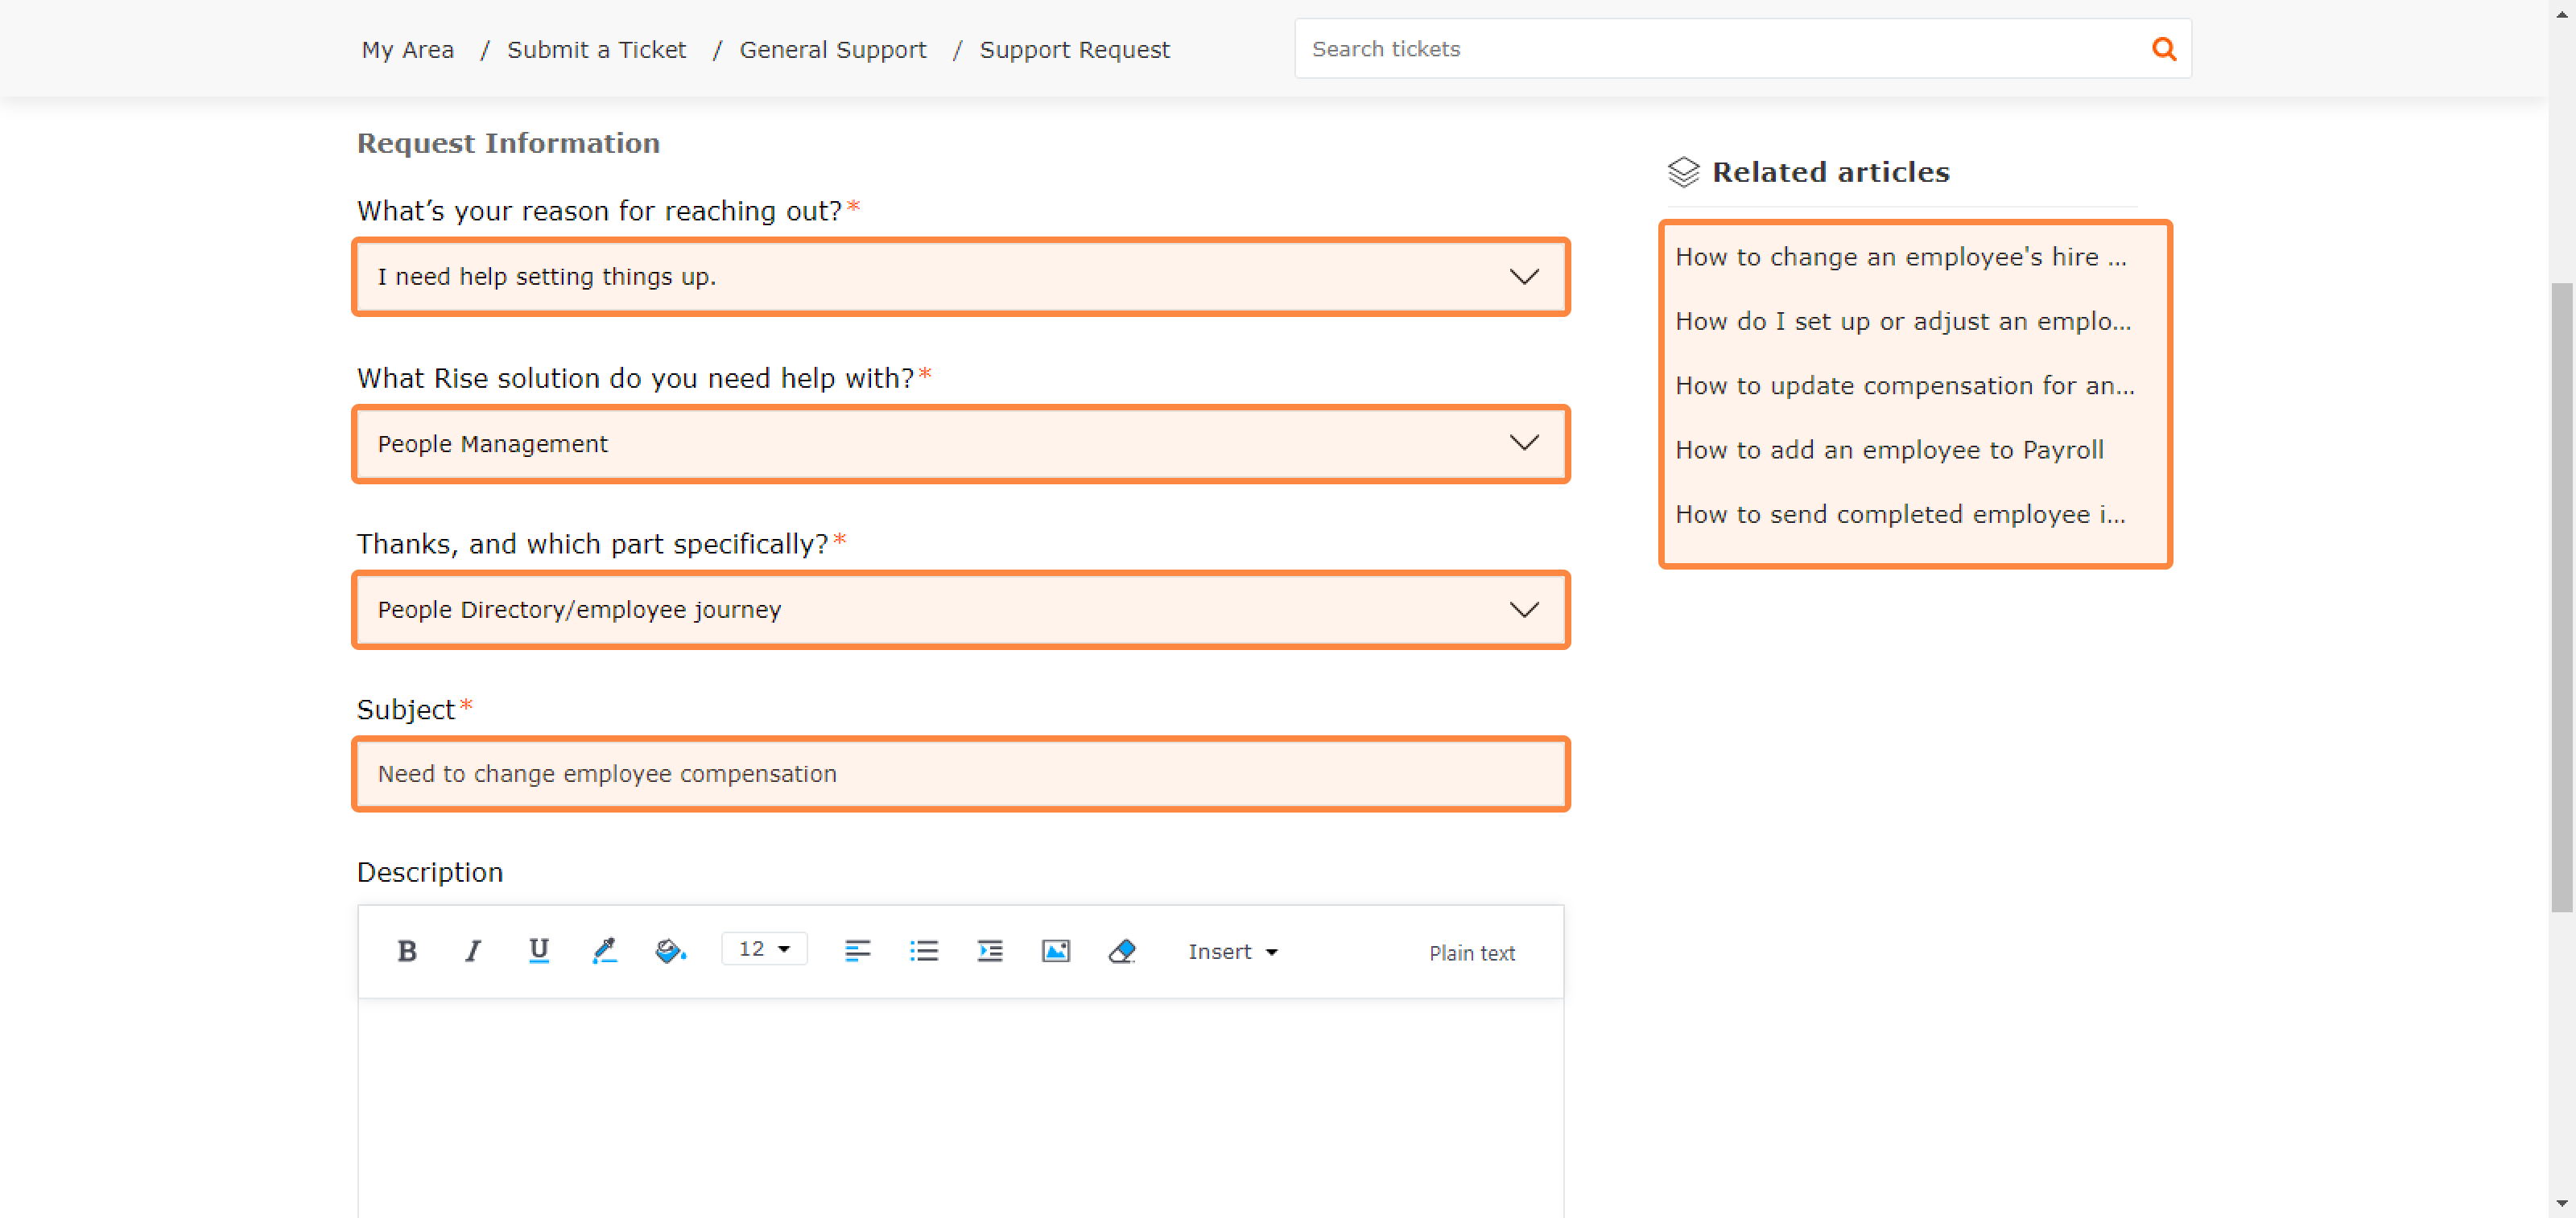This screenshot has width=2576, height=1218.
Task: Click the scrollbar down arrow
Action: [2561, 1204]
